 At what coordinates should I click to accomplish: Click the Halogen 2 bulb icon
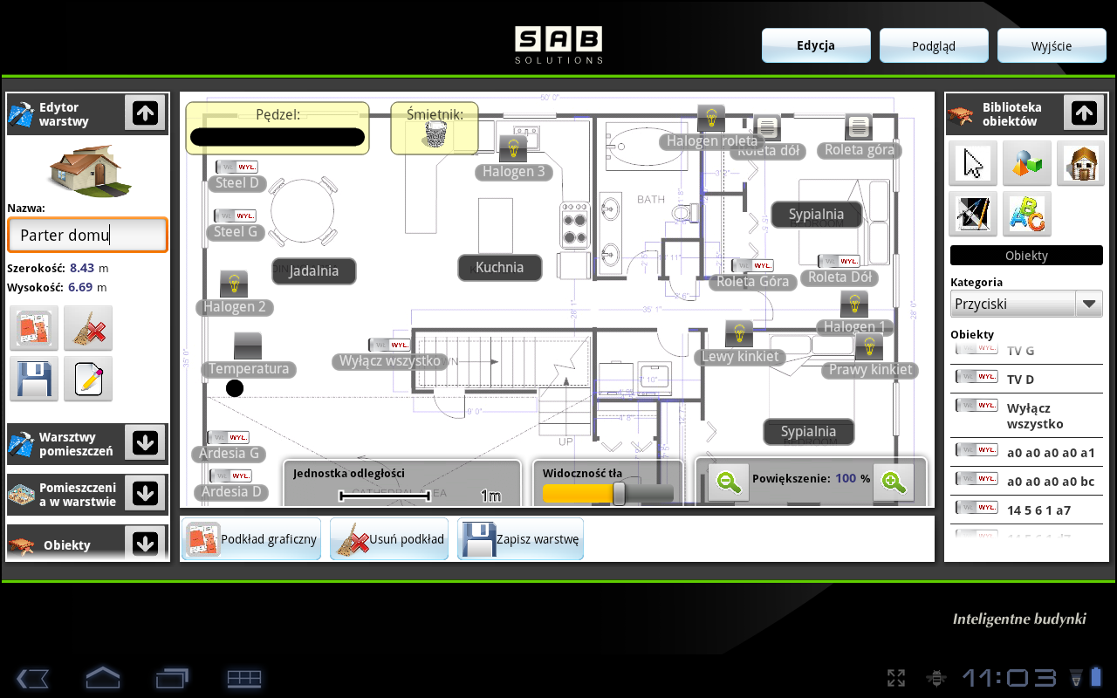[233, 284]
